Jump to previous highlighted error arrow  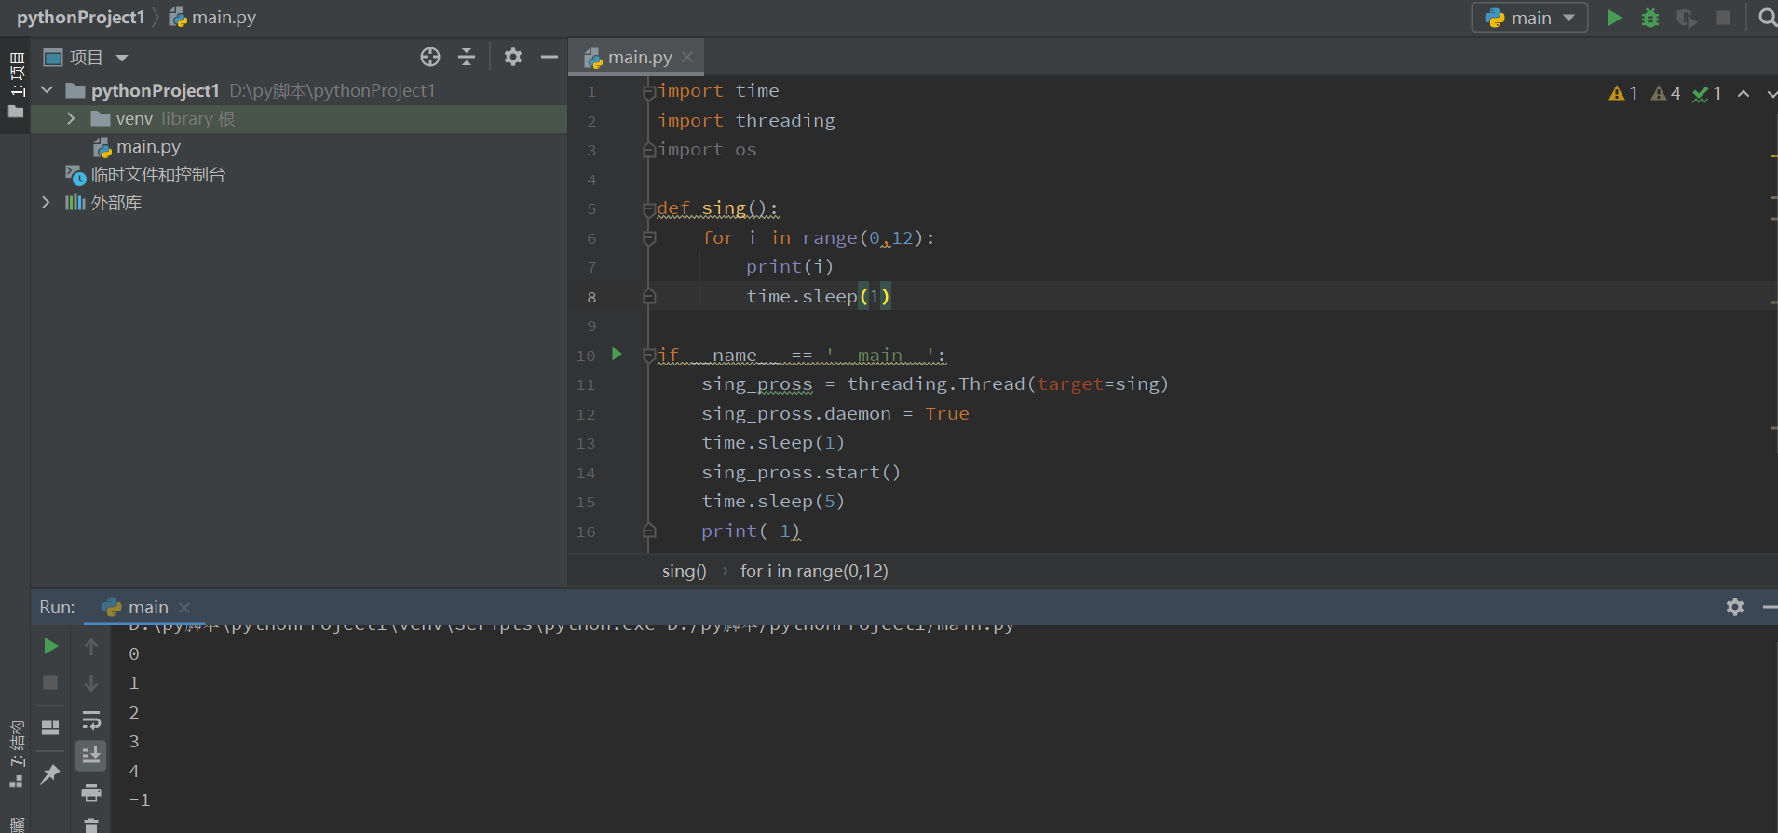[x=1744, y=93]
